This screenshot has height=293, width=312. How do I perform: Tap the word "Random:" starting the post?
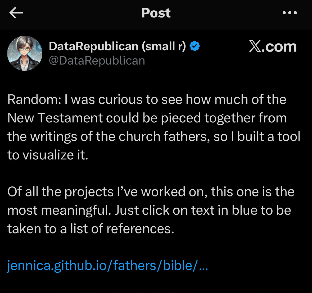click(x=34, y=100)
